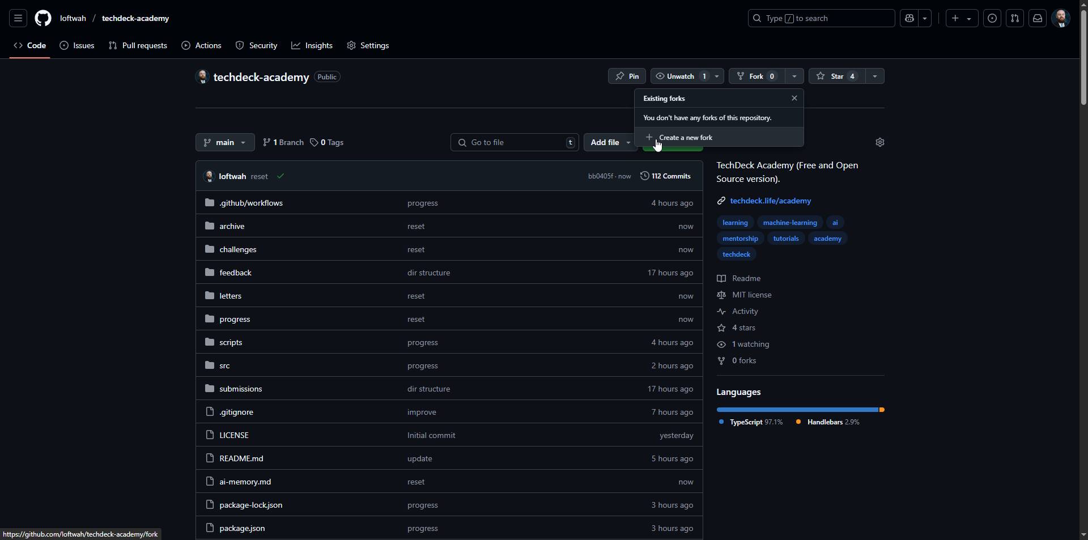1088x540 pixels.
Task: Open the Add file dropdown
Action: point(610,142)
